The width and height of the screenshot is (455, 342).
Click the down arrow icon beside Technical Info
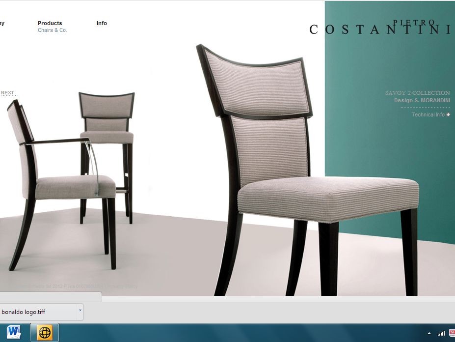tap(448, 114)
